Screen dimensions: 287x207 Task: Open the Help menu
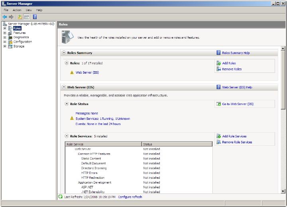point(39,10)
